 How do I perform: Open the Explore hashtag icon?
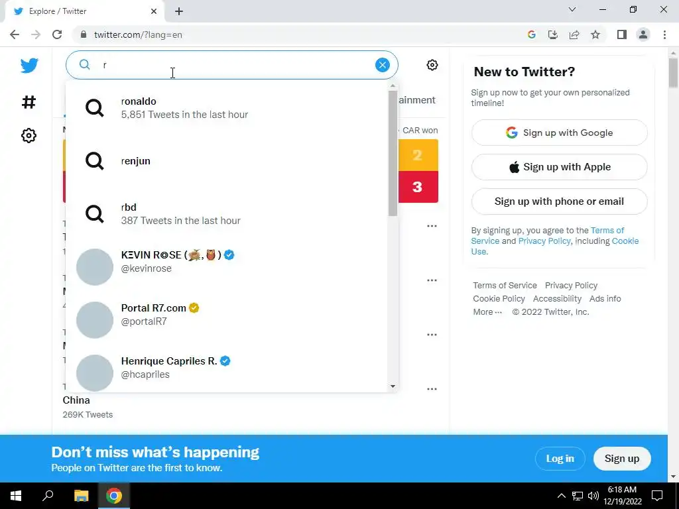pos(29,102)
